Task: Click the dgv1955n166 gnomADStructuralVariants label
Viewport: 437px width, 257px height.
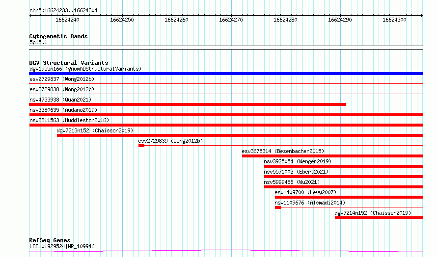Action: [x=85, y=69]
